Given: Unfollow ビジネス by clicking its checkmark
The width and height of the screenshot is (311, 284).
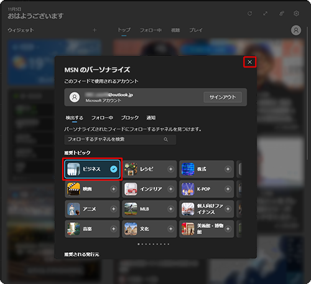Looking at the screenshot, I should click(x=114, y=169).
